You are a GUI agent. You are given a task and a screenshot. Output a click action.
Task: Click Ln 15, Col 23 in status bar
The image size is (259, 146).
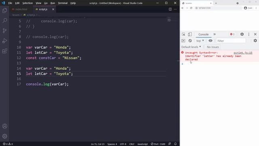point(98,144)
